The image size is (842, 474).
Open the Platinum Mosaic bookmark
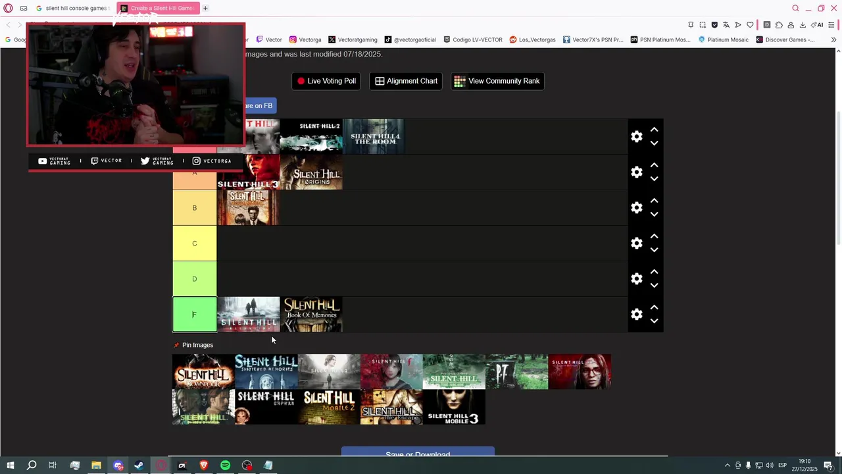click(x=723, y=39)
